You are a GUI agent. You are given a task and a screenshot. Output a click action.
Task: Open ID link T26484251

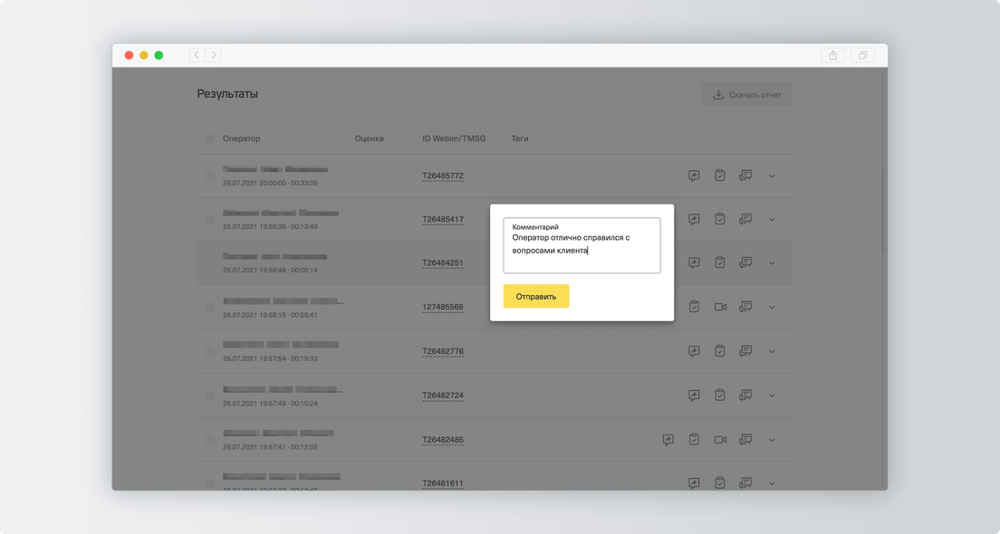[443, 262]
